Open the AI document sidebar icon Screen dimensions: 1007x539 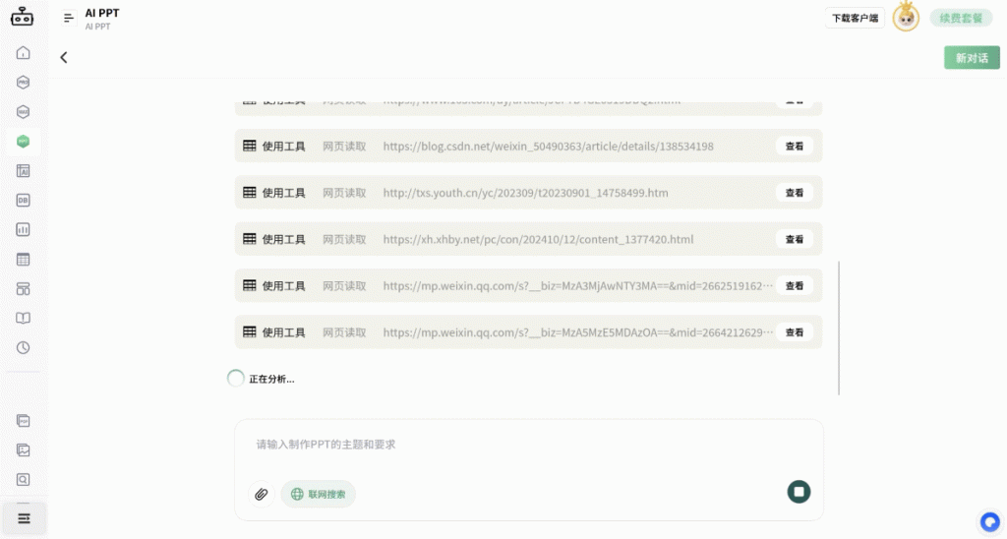[x=24, y=171]
